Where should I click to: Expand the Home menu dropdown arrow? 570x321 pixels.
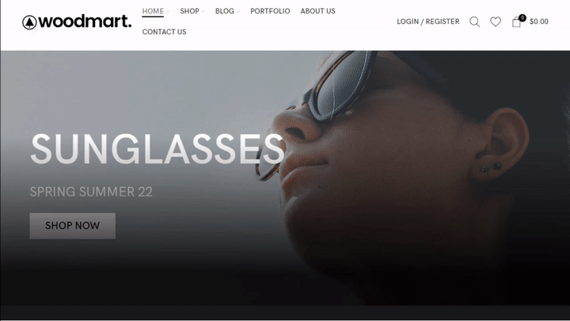[168, 12]
